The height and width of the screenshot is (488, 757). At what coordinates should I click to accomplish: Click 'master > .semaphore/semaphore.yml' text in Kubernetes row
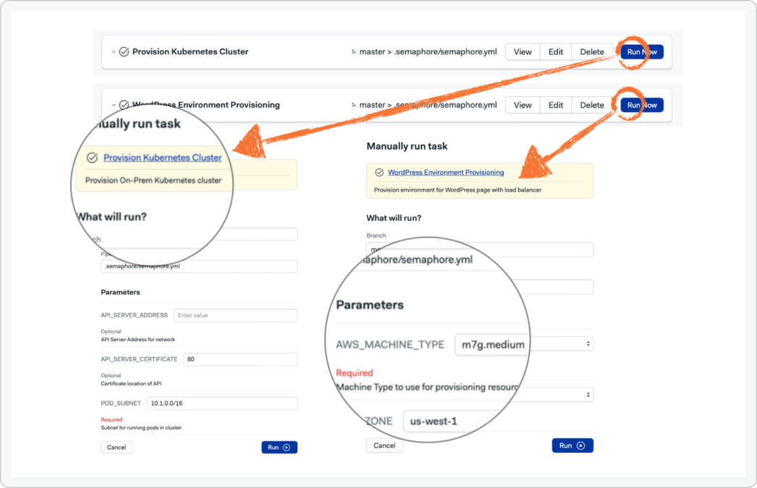pos(428,52)
